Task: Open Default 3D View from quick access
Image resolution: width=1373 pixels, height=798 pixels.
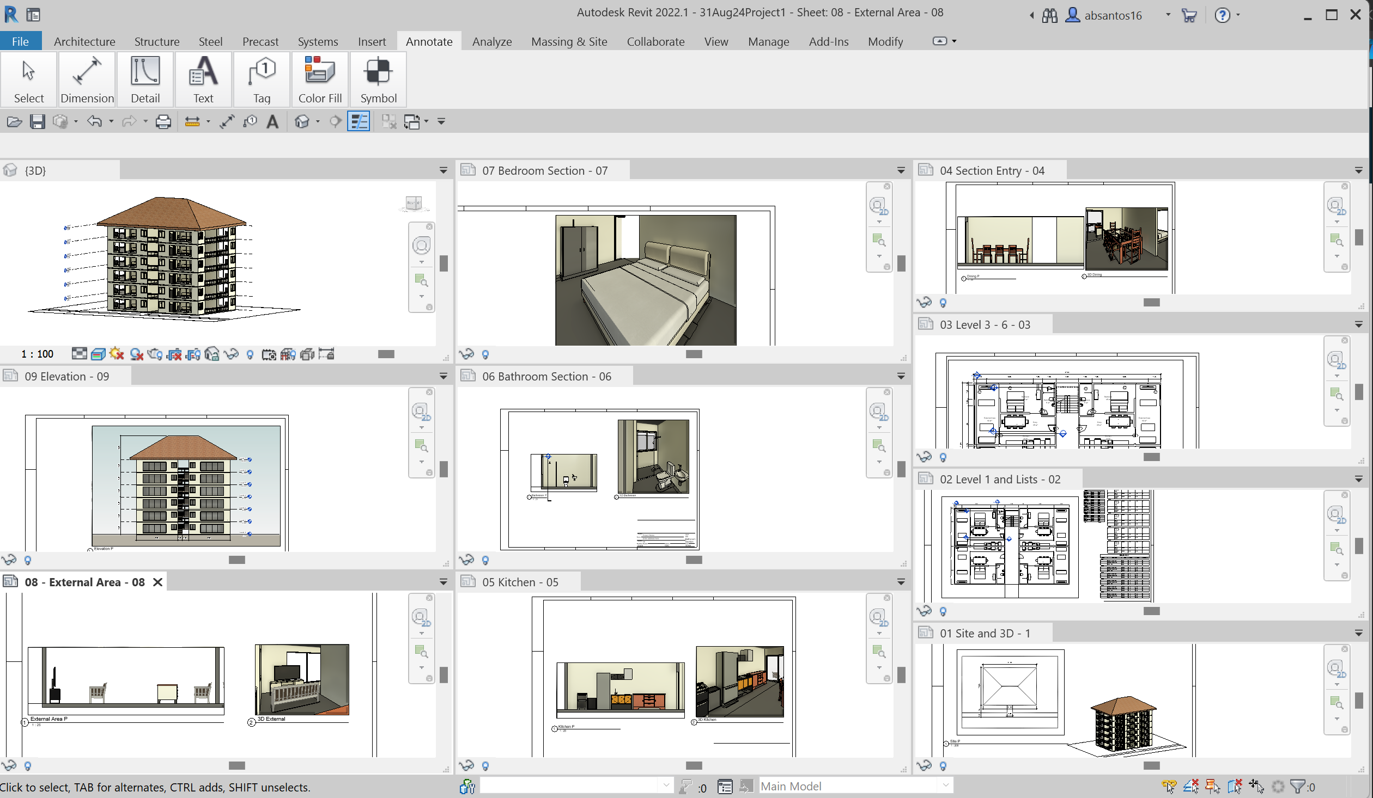Action: click(x=302, y=121)
